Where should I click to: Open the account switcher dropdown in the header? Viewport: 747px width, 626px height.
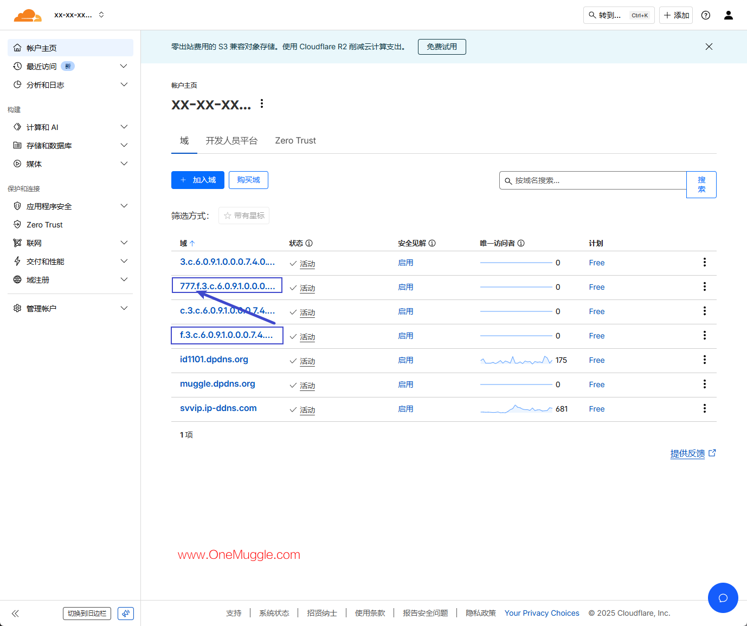point(79,15)
